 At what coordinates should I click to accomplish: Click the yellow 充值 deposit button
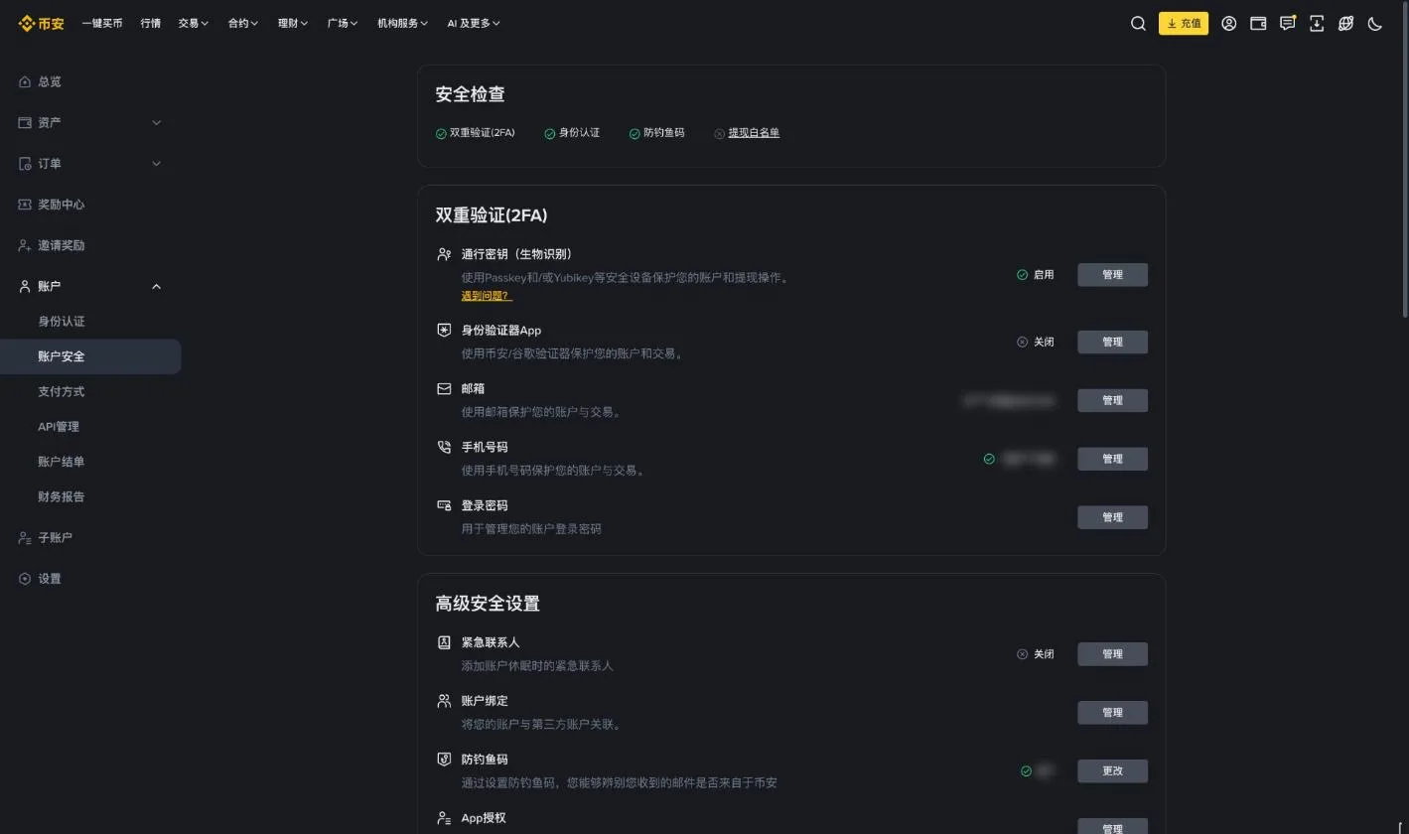click(x=1184, y=23)
